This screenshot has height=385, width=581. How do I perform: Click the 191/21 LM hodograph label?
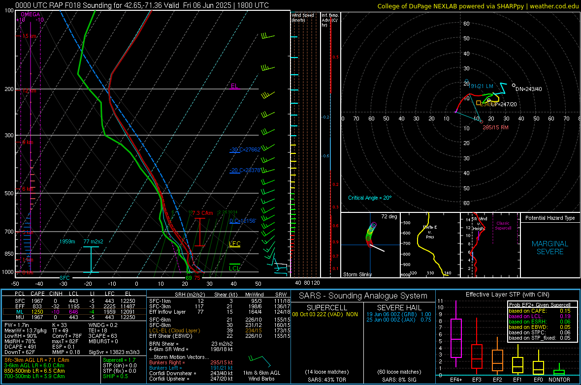point(482,86)
